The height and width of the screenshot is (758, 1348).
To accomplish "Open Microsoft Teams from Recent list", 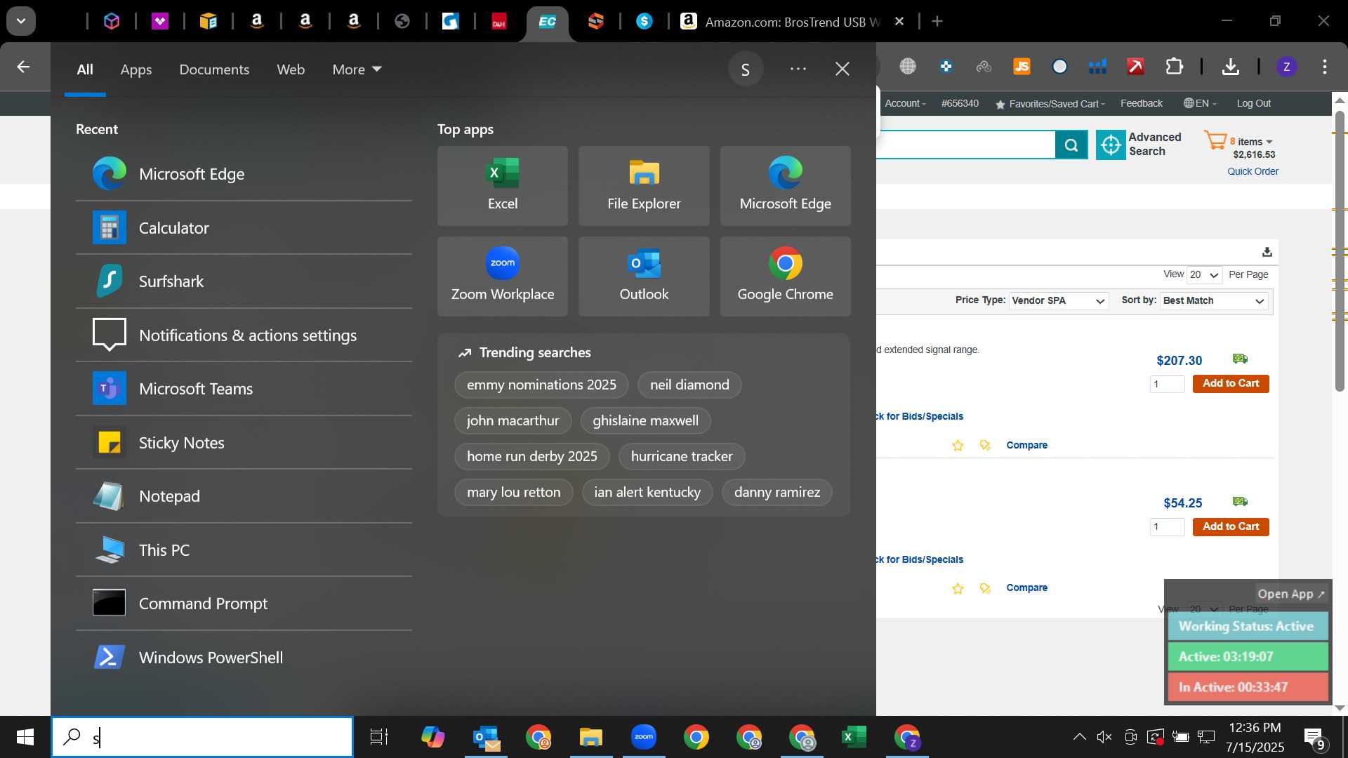I will click(x=244, y=389).
